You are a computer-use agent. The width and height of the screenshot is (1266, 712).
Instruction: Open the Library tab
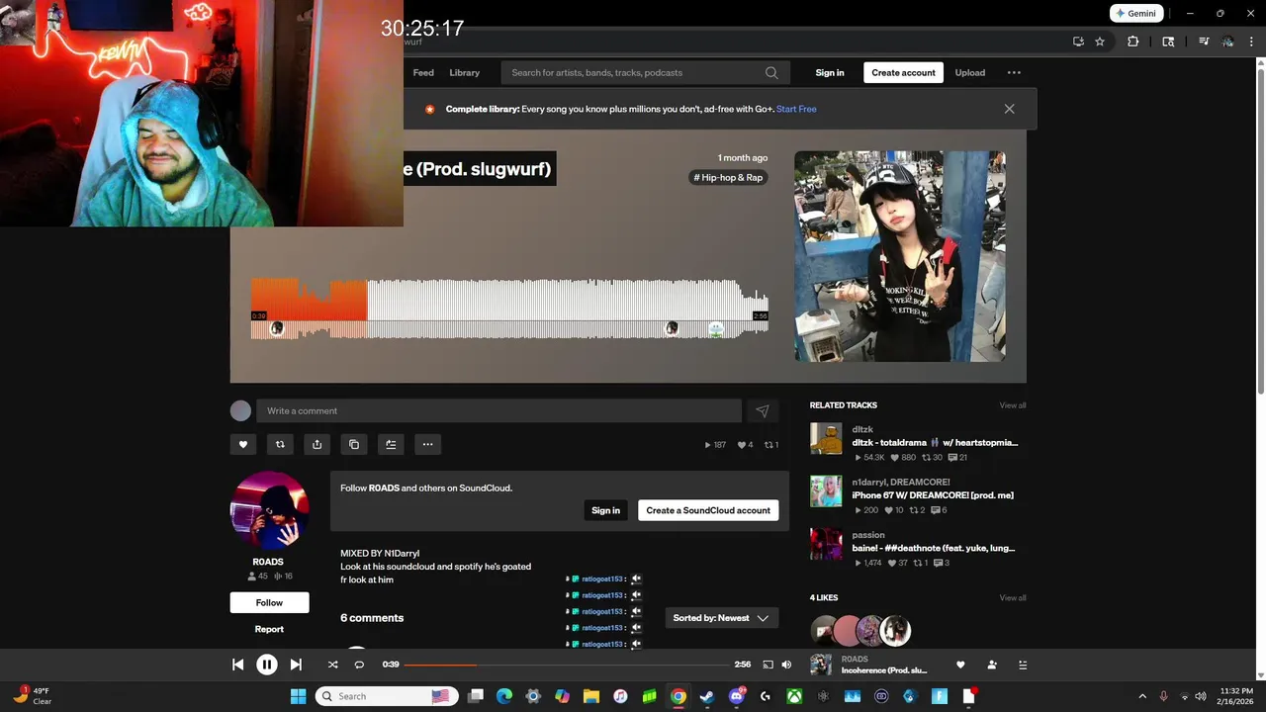pyautogui.click(x=464, y=72)
